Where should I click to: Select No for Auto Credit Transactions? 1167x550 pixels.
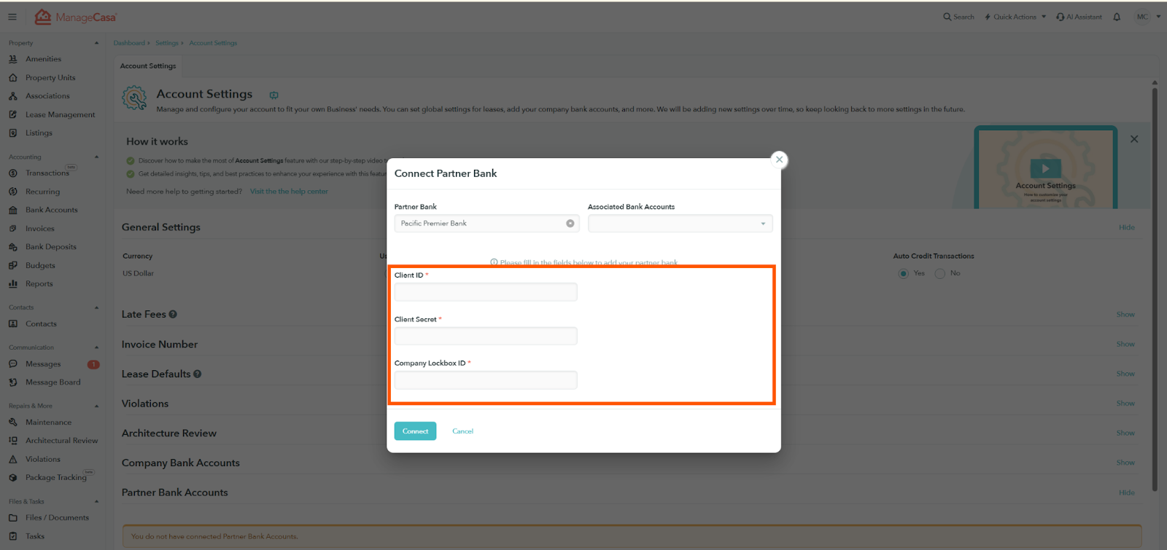[x=940, y=274]
